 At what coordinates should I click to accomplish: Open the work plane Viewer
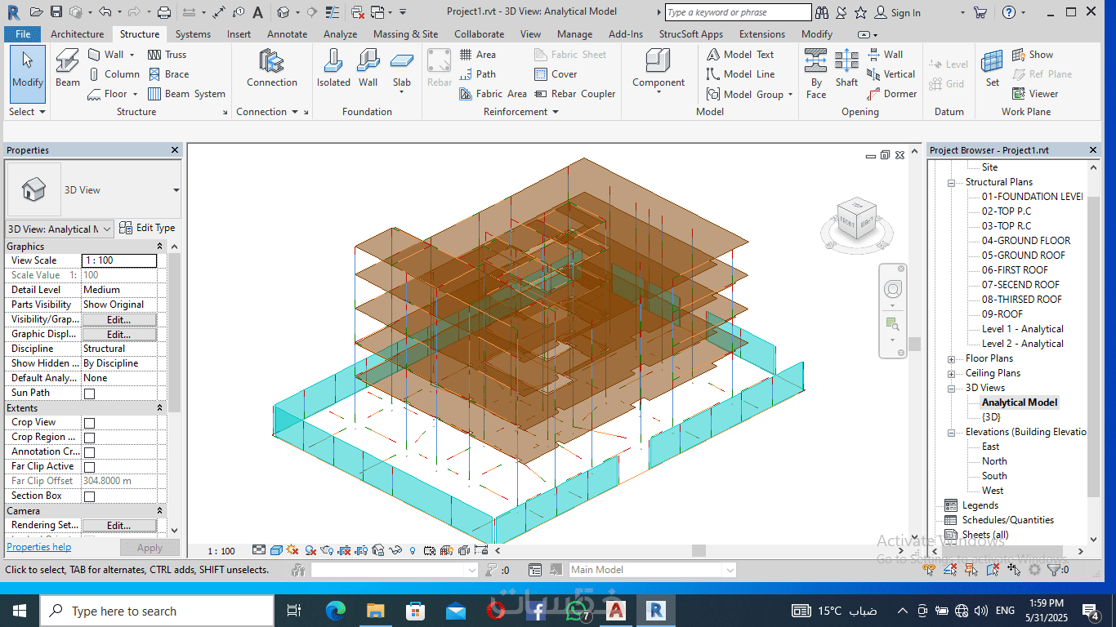coord(1035,94)
